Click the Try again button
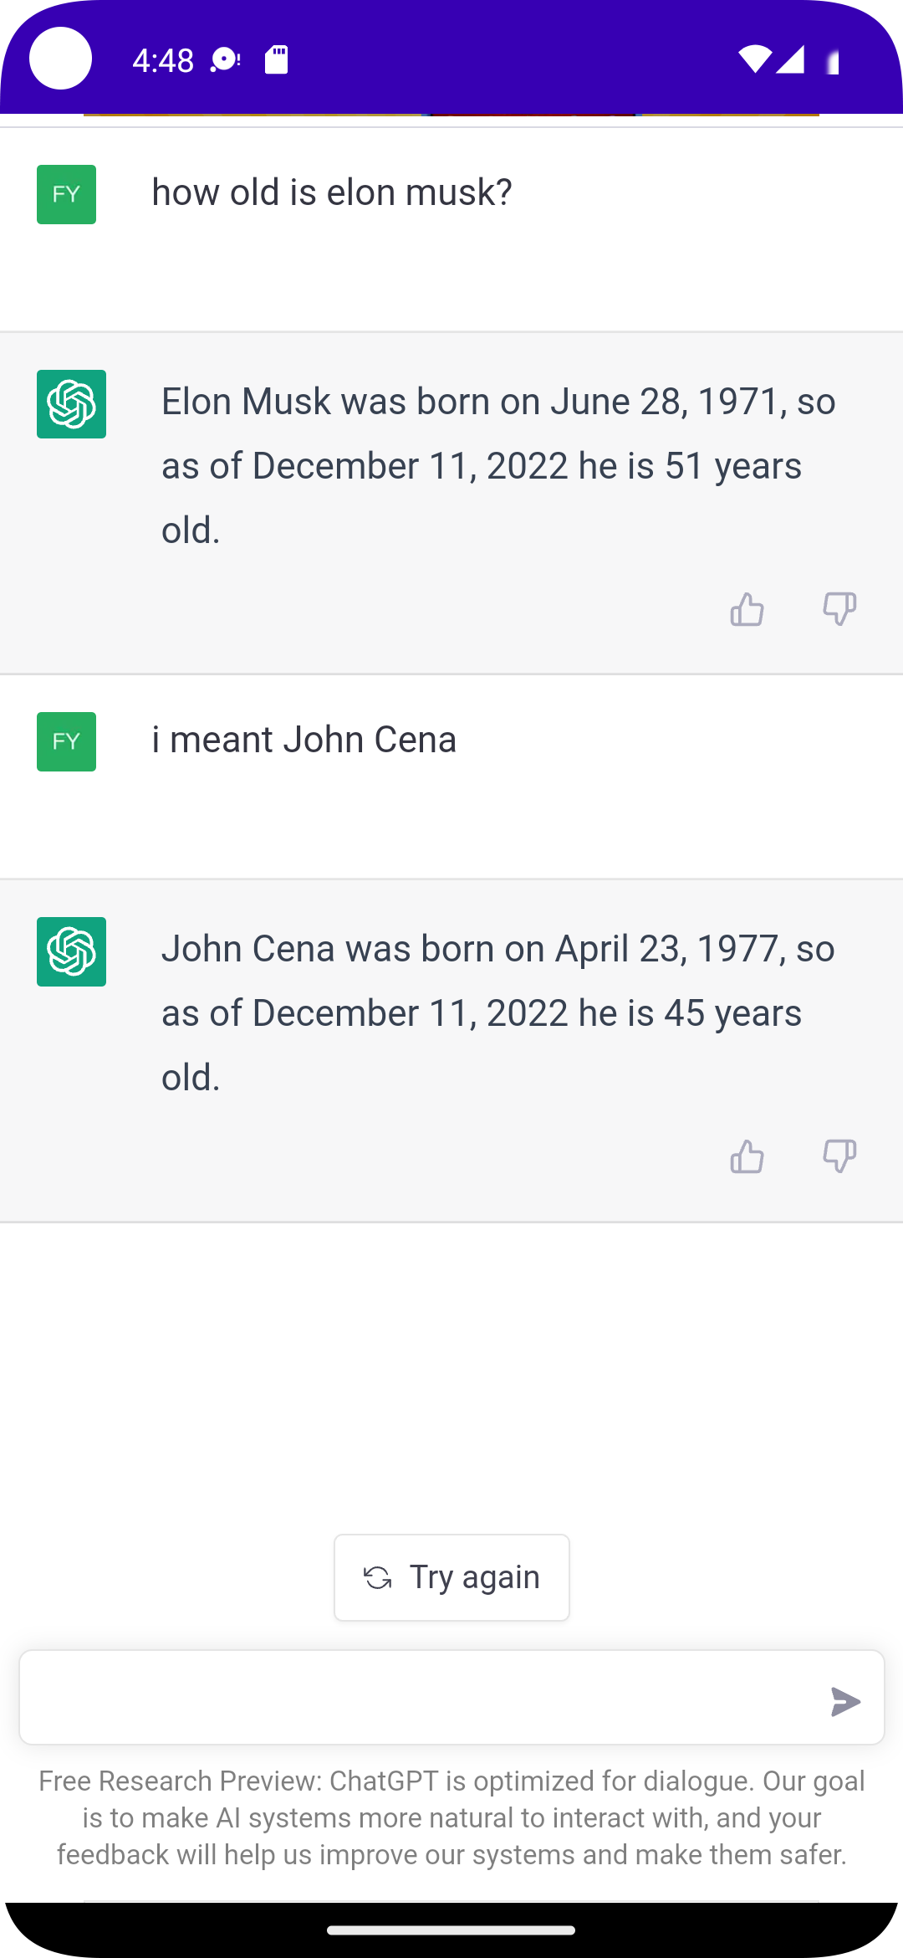Image resolution: width=903 pixels, height=1958 pixels. coord(451,1577)
